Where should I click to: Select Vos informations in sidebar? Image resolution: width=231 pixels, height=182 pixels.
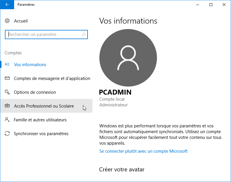click(x=30, y=65)
